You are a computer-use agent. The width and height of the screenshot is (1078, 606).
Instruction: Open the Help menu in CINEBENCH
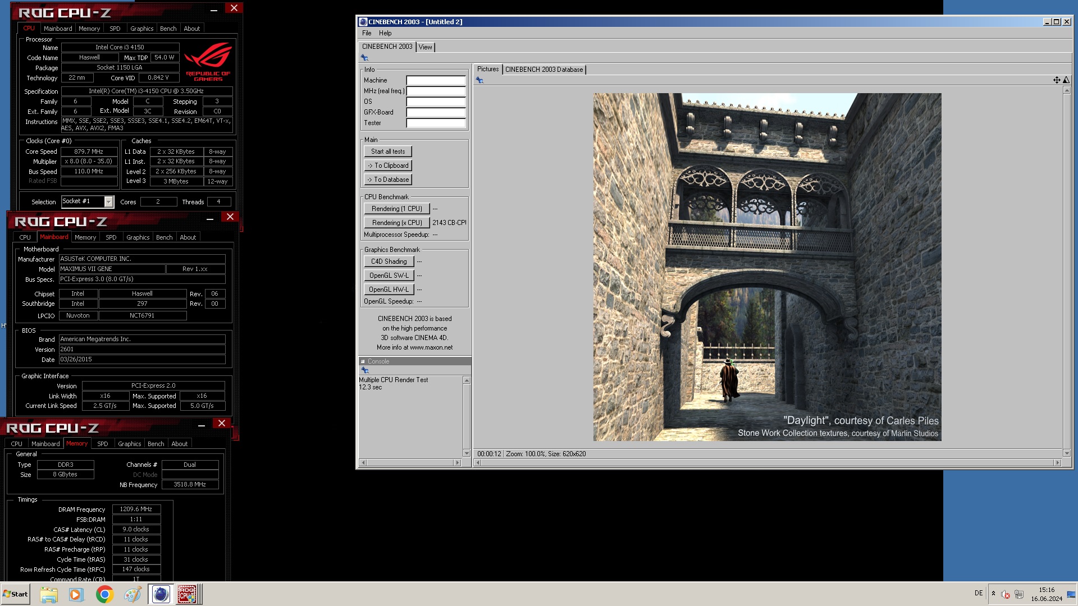pyautogui.click(x=385, y=33)
